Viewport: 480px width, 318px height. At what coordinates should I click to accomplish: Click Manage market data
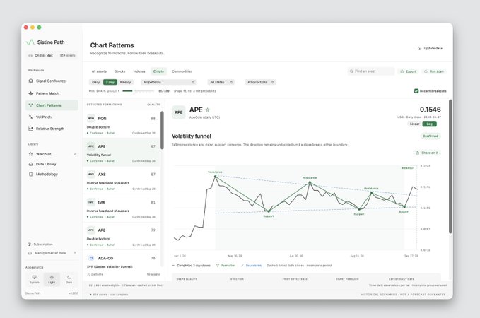[x=51, y=253]
